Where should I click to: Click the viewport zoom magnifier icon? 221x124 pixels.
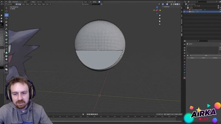160,15
